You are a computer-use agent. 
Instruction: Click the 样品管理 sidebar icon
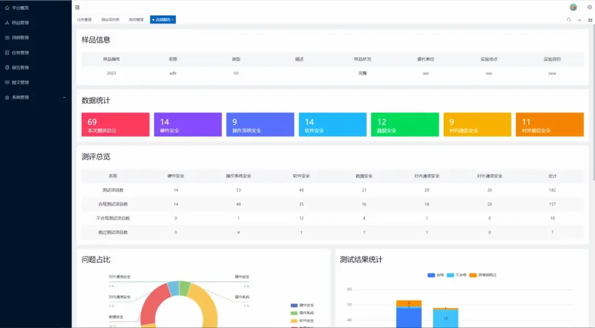pyautogui.click(x=7, y=23)
